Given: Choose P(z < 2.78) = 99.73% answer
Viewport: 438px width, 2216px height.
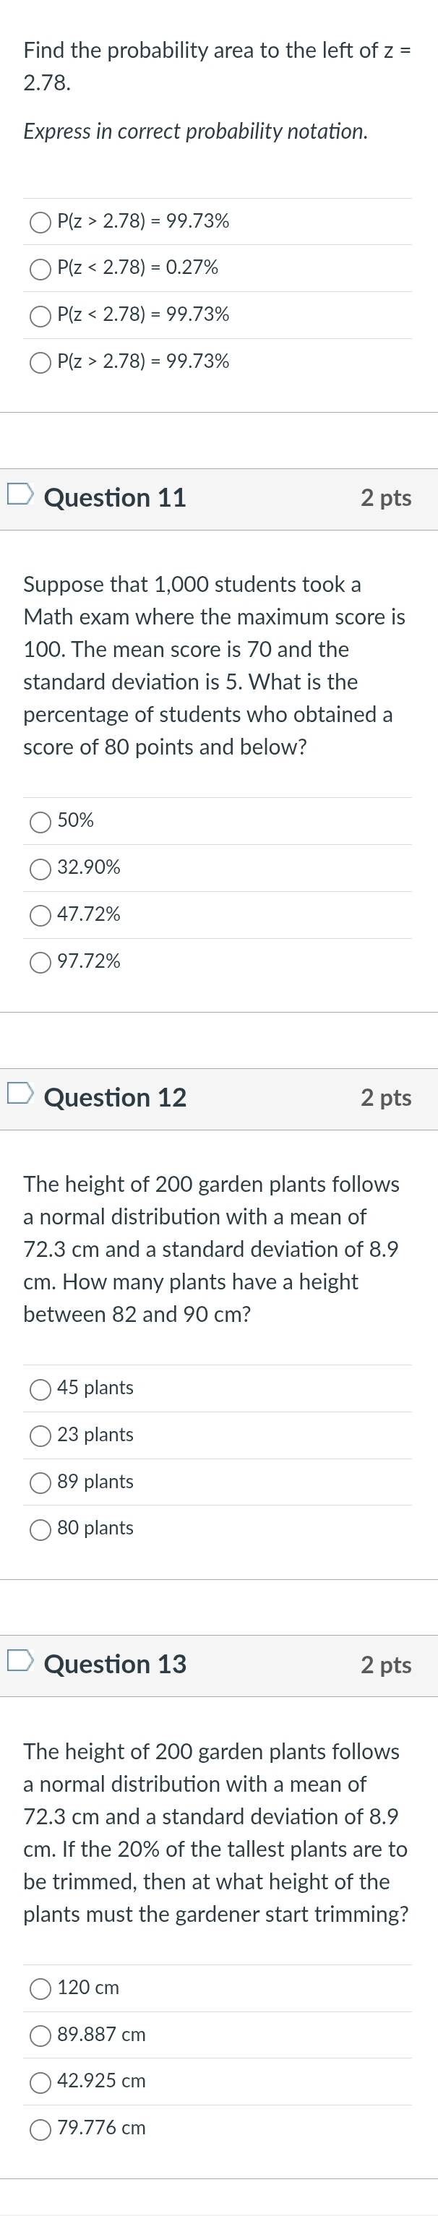Looking at the screenshot, I should 40,316.
